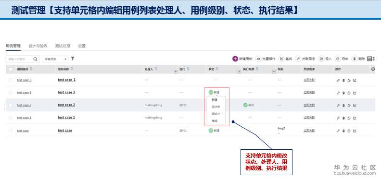Sort by 状态 column arrows
Image resolution: width=381 pixels, height=180 pixels.
(x=217, y=69)
